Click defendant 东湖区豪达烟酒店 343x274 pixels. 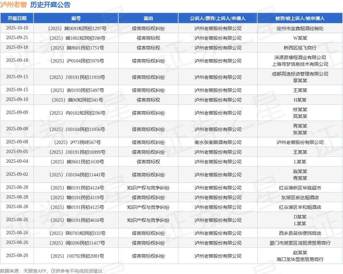300,197
